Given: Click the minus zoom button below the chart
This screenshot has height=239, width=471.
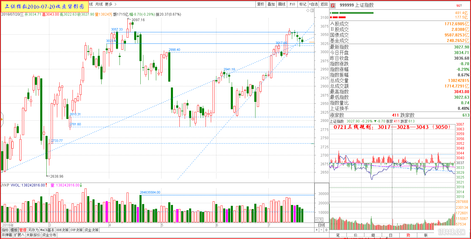Looking at the screenshot, I should point(322,230).
